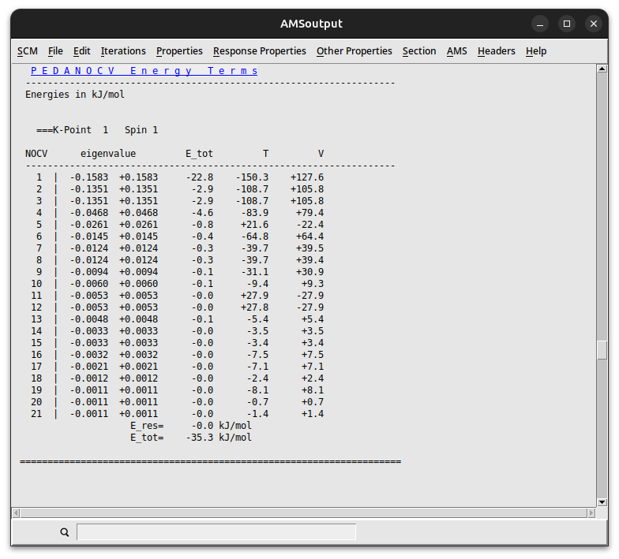
Task: Follow the PEDANOCV Energy Terms link
Action: pos(144,71)
